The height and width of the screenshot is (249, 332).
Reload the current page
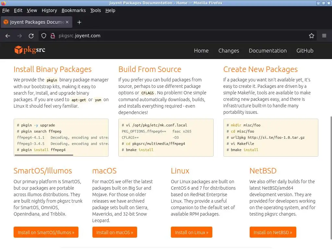coord(31,36)
